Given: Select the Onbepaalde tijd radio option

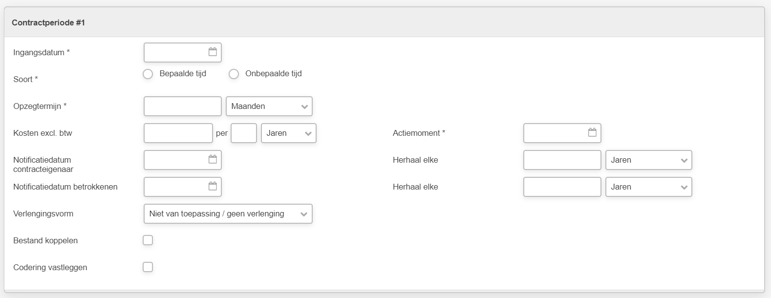Looking at the screenshot, I should click(234, 74).
